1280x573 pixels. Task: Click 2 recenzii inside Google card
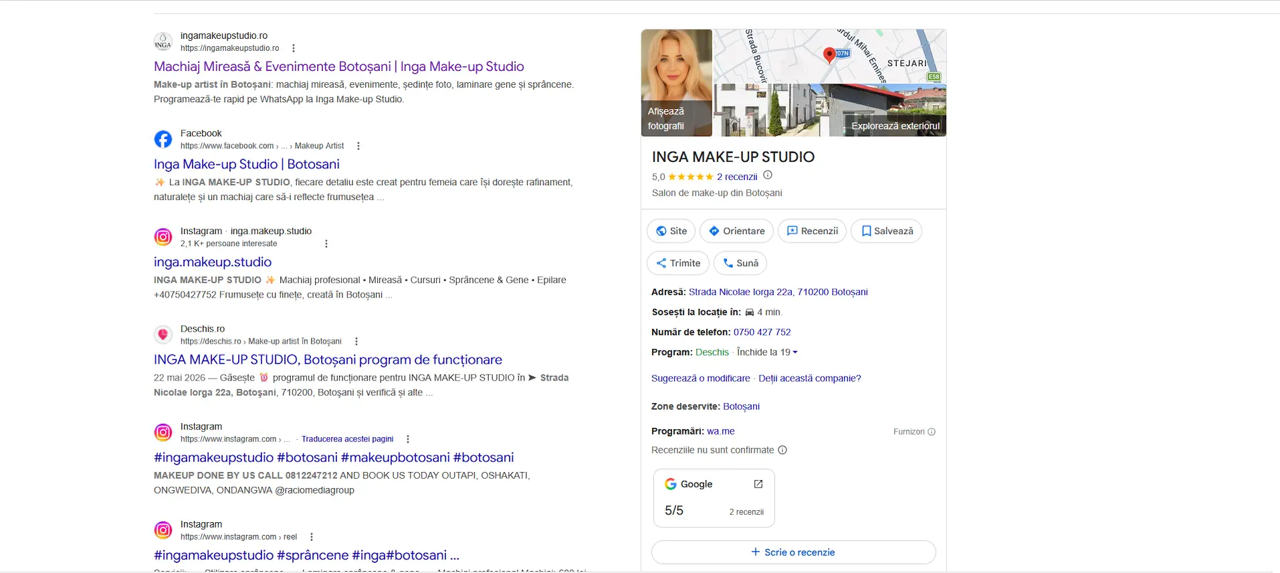[x=746, y=512]
